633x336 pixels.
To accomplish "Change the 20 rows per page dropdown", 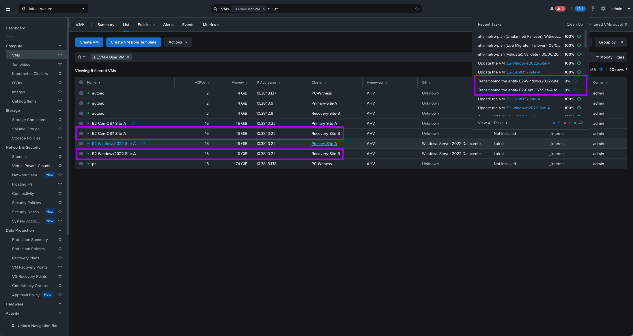I will 618,69.
